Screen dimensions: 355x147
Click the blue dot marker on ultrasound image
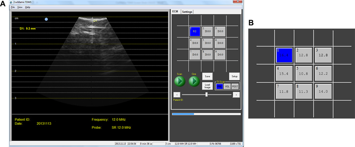(x=46, y=19)
